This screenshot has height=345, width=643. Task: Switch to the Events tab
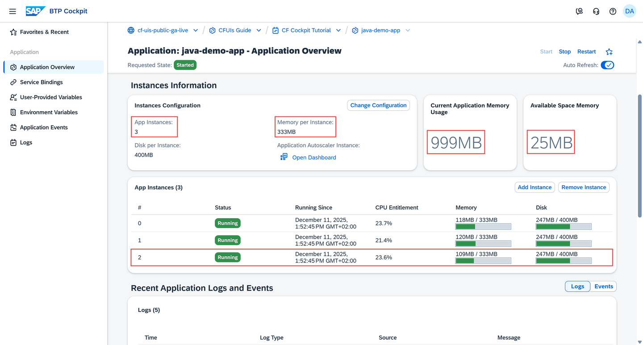pos(604,287)
